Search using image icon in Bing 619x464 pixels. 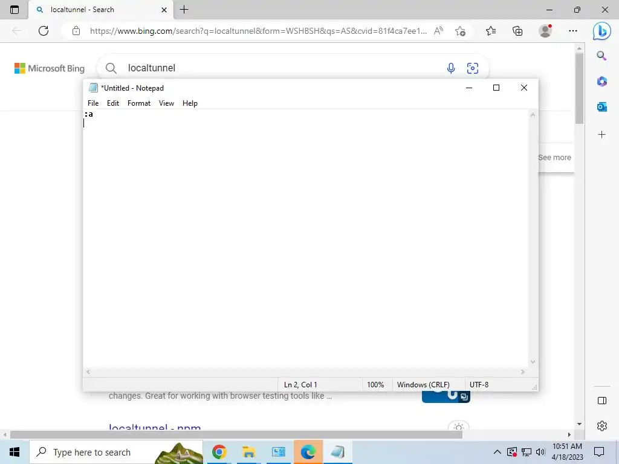[473, 68]
